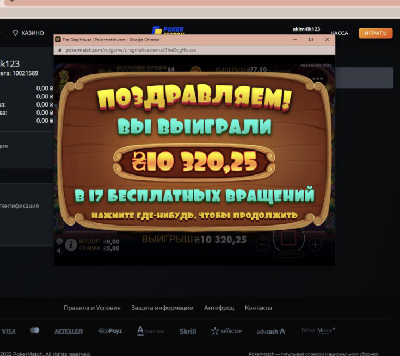400x356 pixels.
Task: Click the game info 'i' icon
Action: 71,245
